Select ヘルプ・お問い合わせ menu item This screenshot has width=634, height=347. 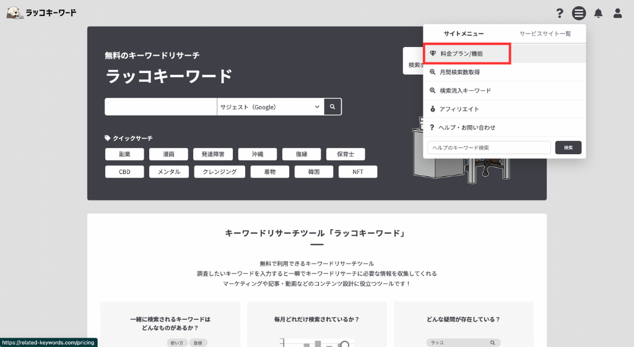click(x=504, y=127)
